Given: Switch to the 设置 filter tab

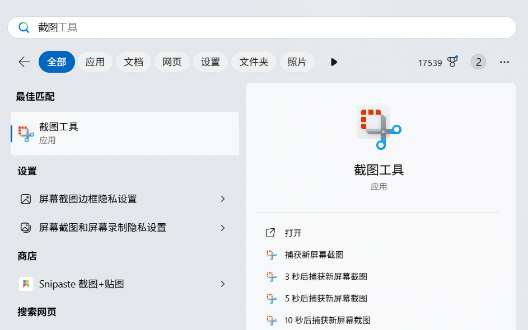Looking at the screenshot, I should (x=211, y=62).
